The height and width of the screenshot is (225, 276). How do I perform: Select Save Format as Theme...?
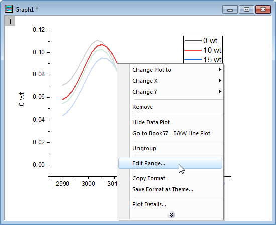tap(170, 189)
